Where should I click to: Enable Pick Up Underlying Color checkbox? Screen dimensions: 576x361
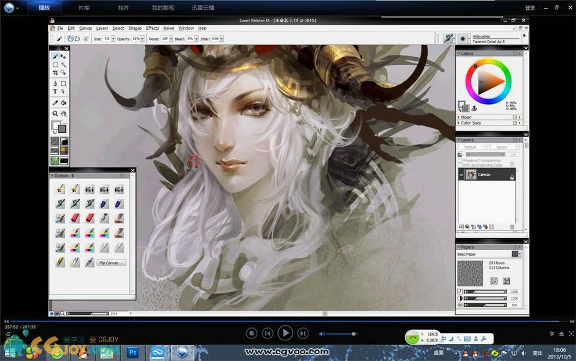(461, 165)
